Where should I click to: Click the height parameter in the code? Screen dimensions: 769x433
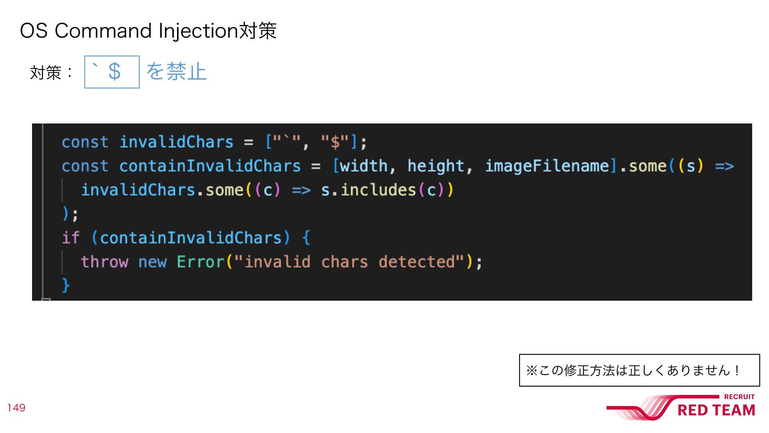point(435,166)
